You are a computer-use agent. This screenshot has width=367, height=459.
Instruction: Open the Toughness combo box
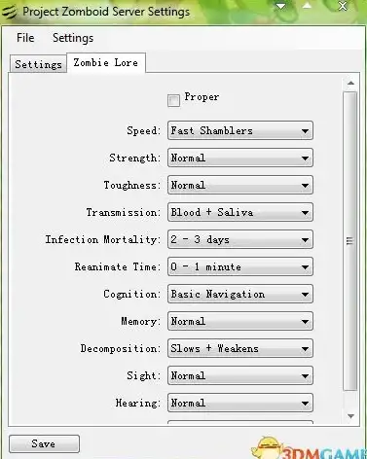click(240, 185)
